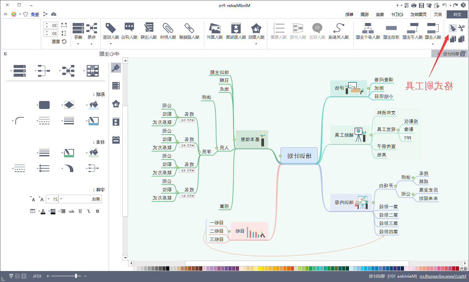The width and height of the screenshot is (469, 282).
Task: Click the 插入主题 topic icon
Action: click(433, 28)
